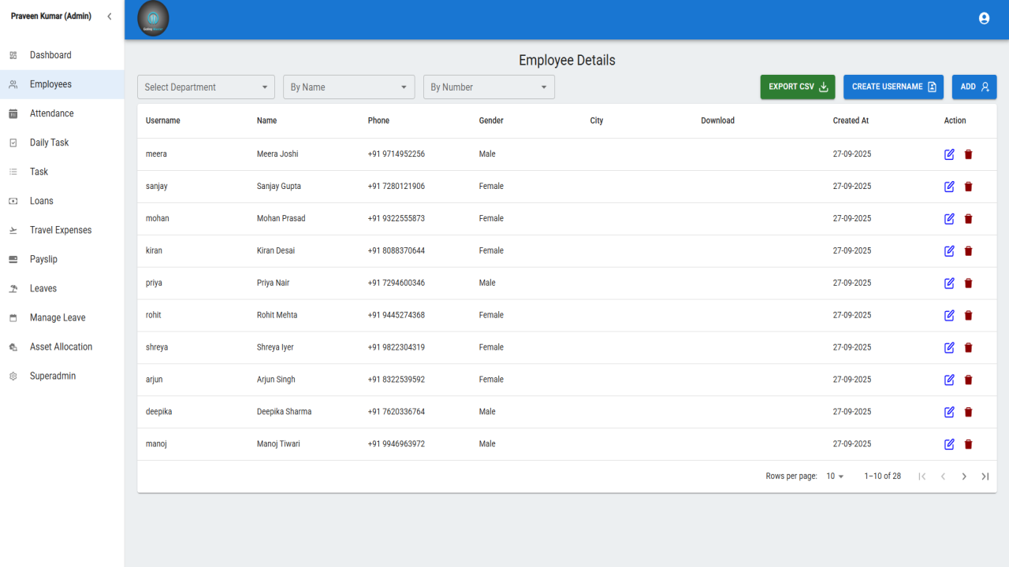The width and height of the screenshot is (1009, 567).
Task: Delete manoj's employee record
Action: (968, 445)
